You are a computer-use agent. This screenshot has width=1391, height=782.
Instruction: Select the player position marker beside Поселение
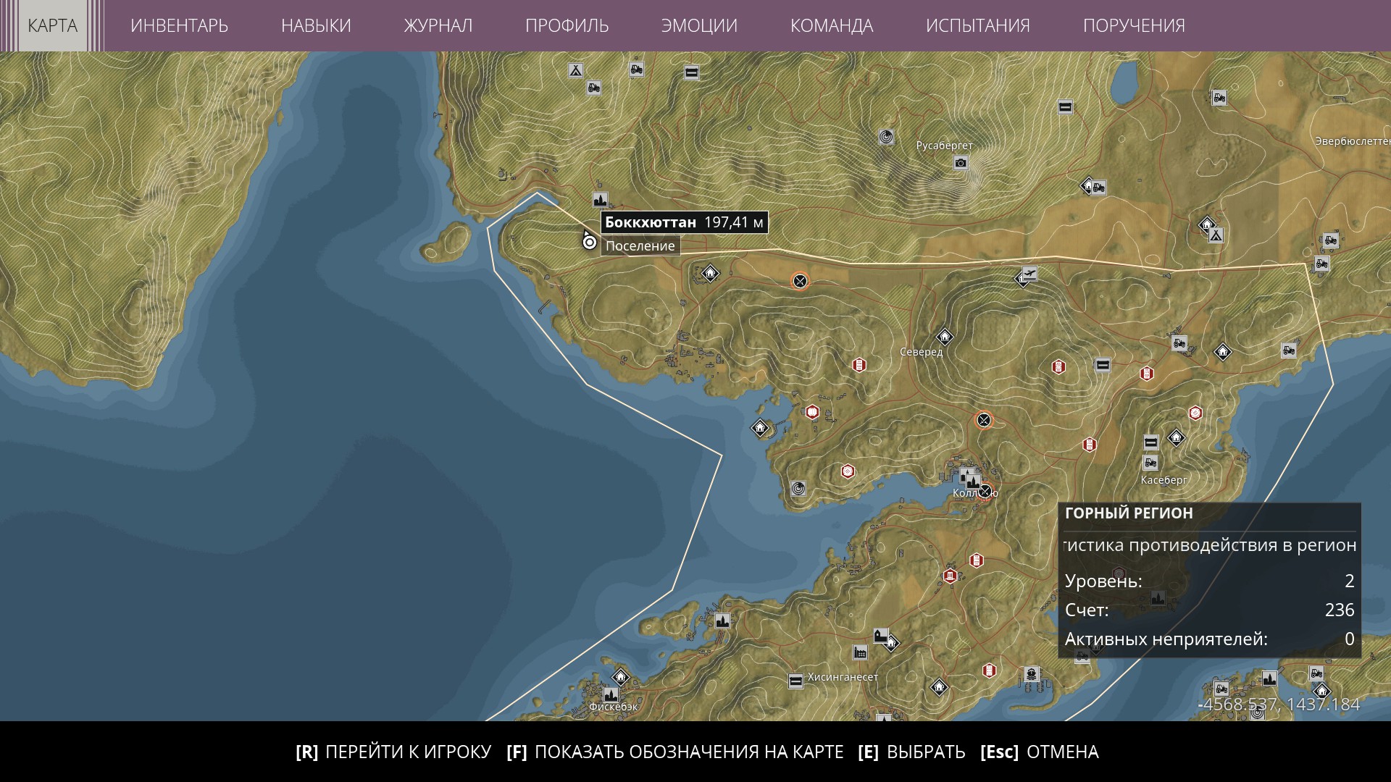pyautogui.click(x=590, y=243)
